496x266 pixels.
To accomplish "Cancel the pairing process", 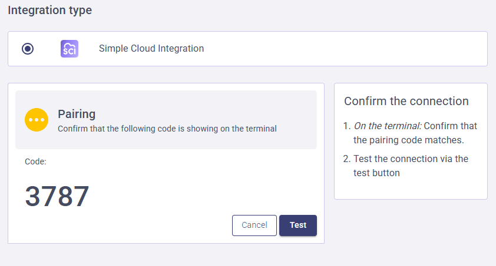I will [254, 225].
